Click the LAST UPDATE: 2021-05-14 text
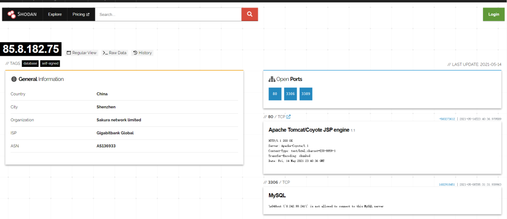The width and height of the screenshot is (507, 219). 474,65
